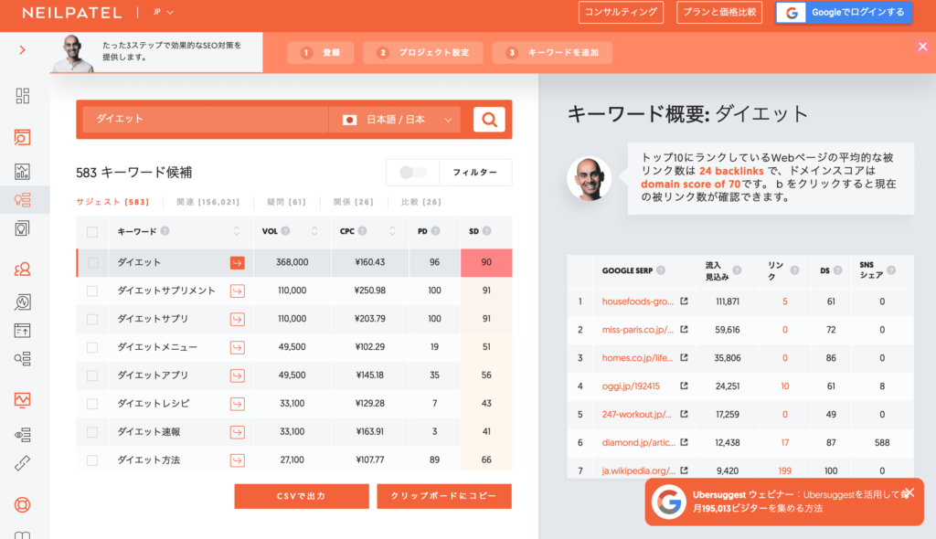Click step 2 プロジェクト設定
The width and height of the screenshot is (936, 539).
coord(422,52)
